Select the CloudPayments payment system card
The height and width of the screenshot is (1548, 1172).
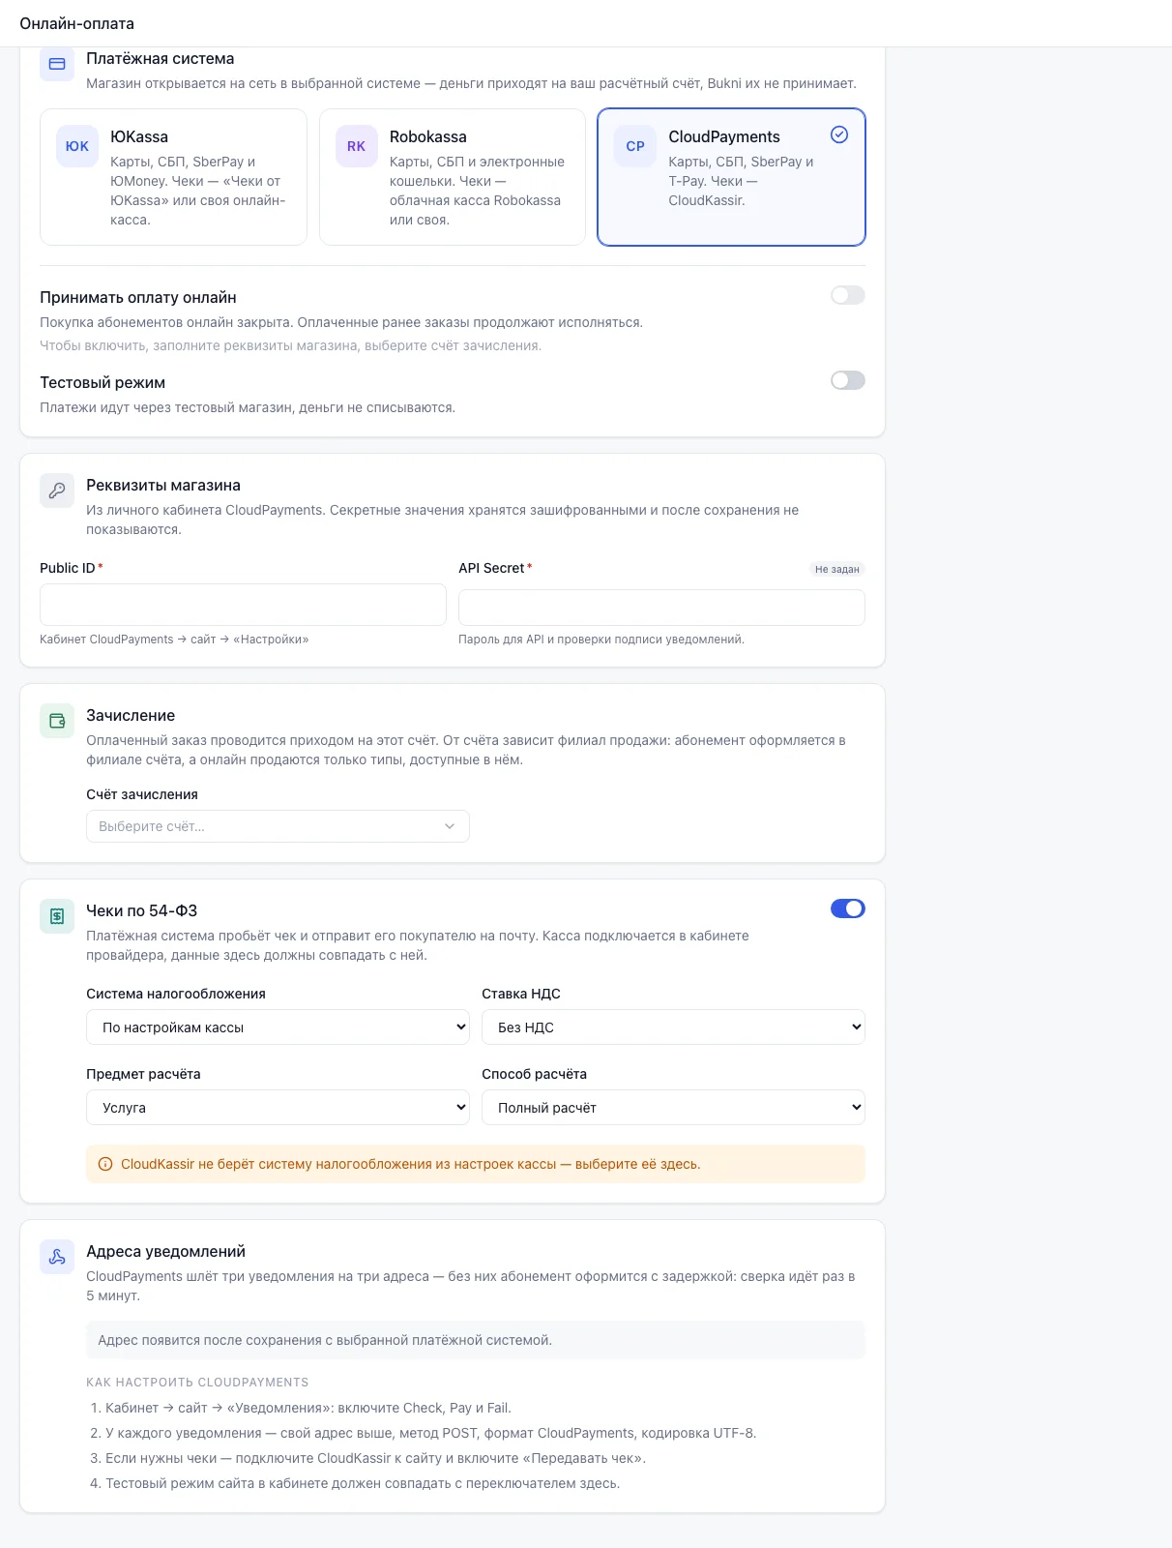click(731, 177)
